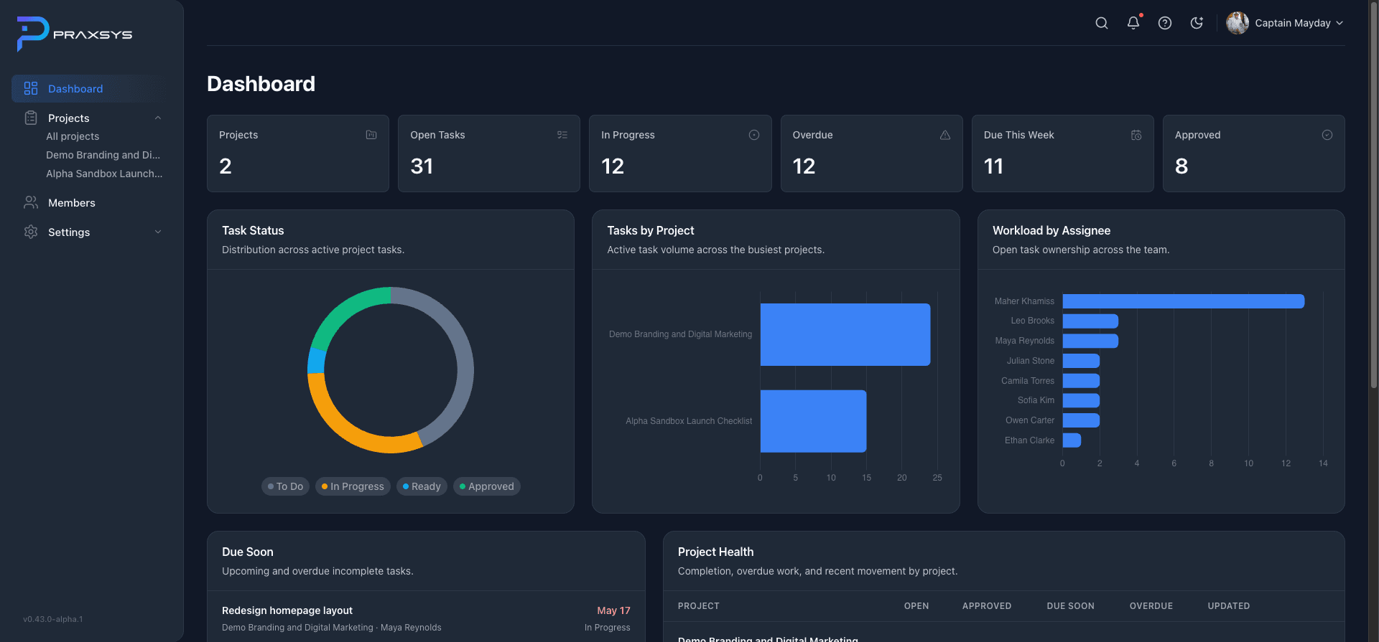Click the May 17 due date

613,610
